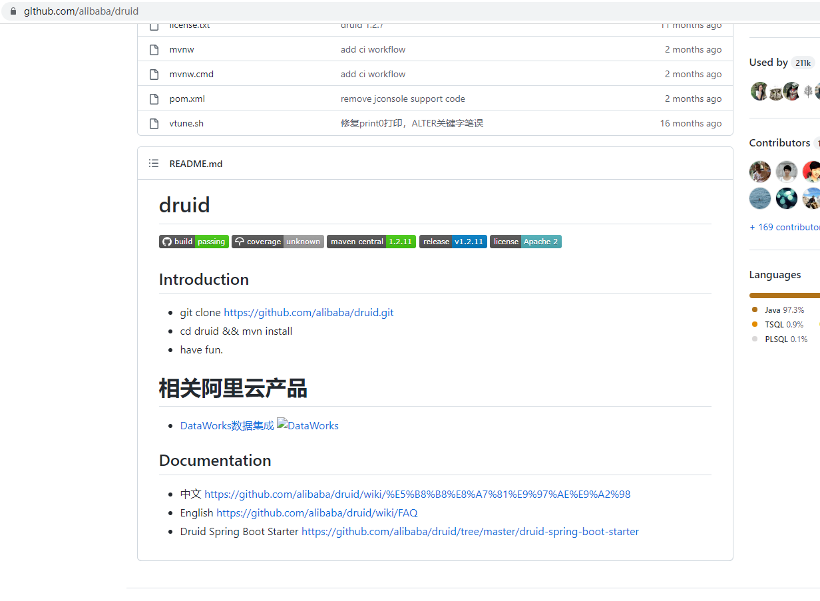Click the + 169 contributors link
The width and height of the screenshot is (820, 601).
pyautogui.click(x=785, y=227)
